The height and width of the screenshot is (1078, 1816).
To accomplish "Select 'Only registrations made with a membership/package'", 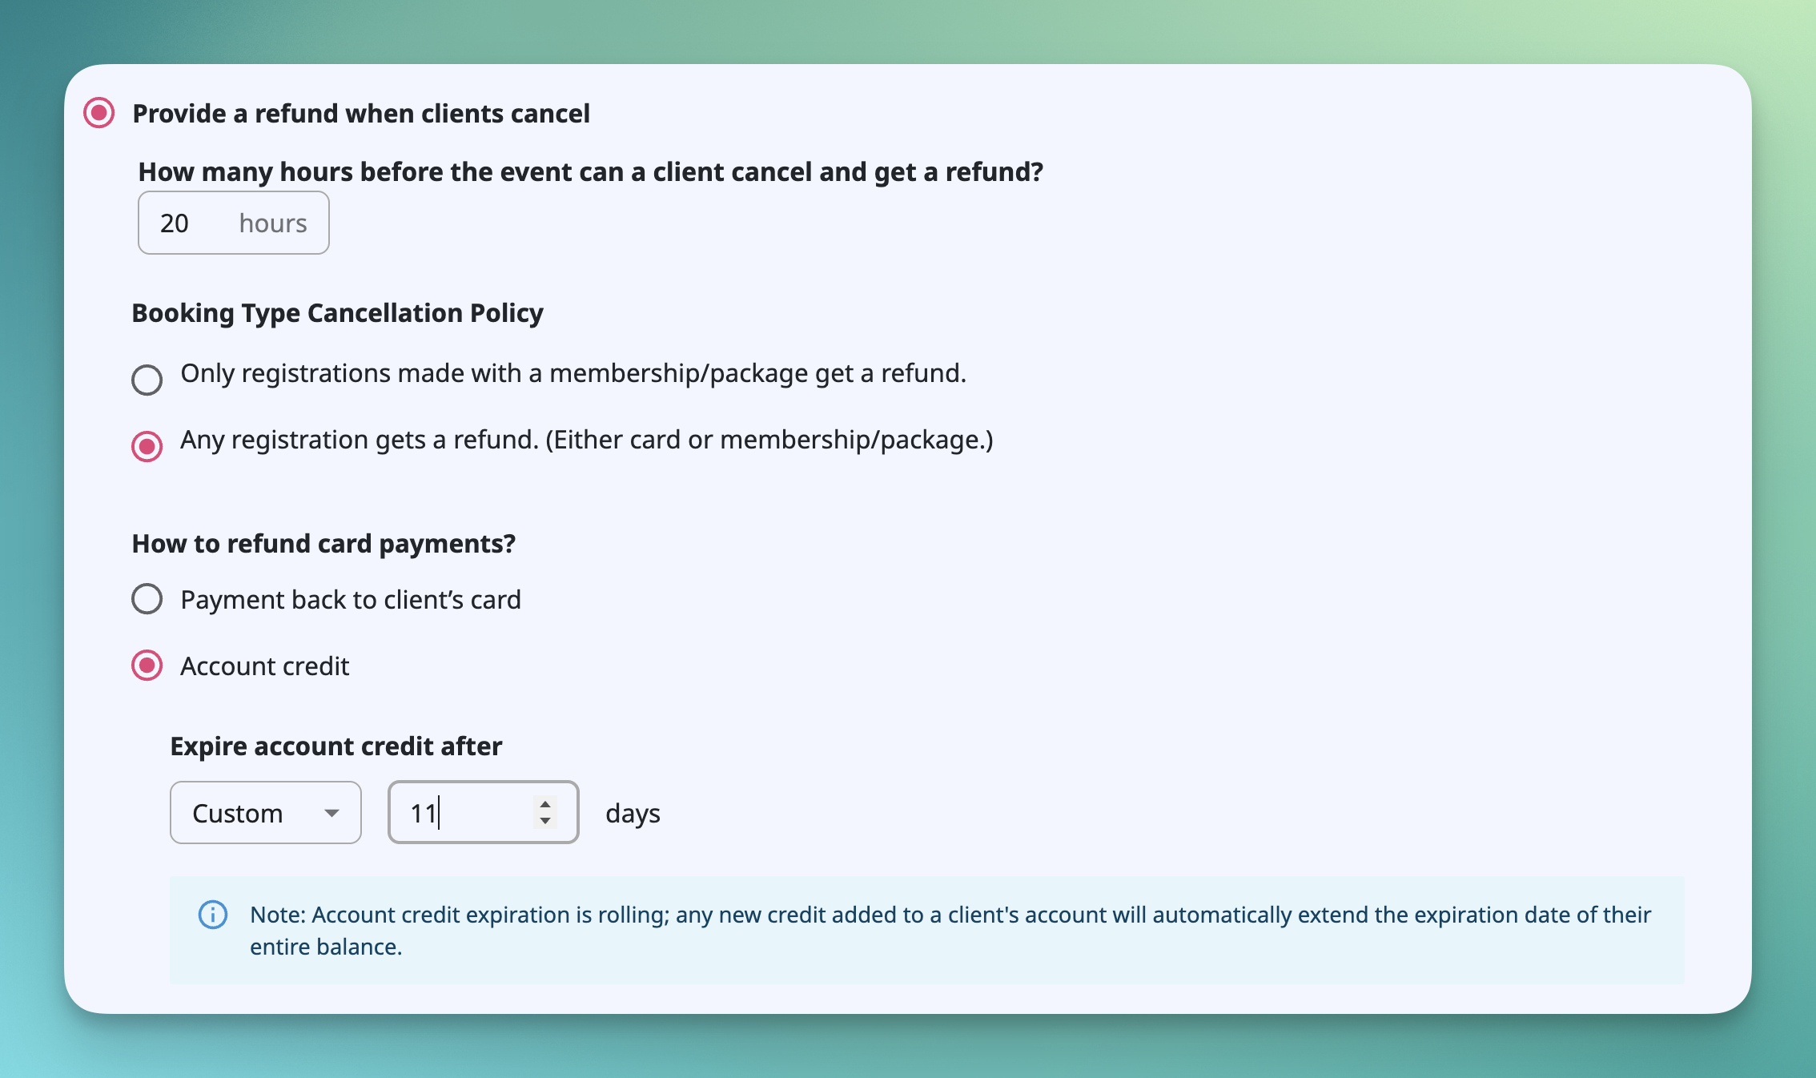I will 147,380.
